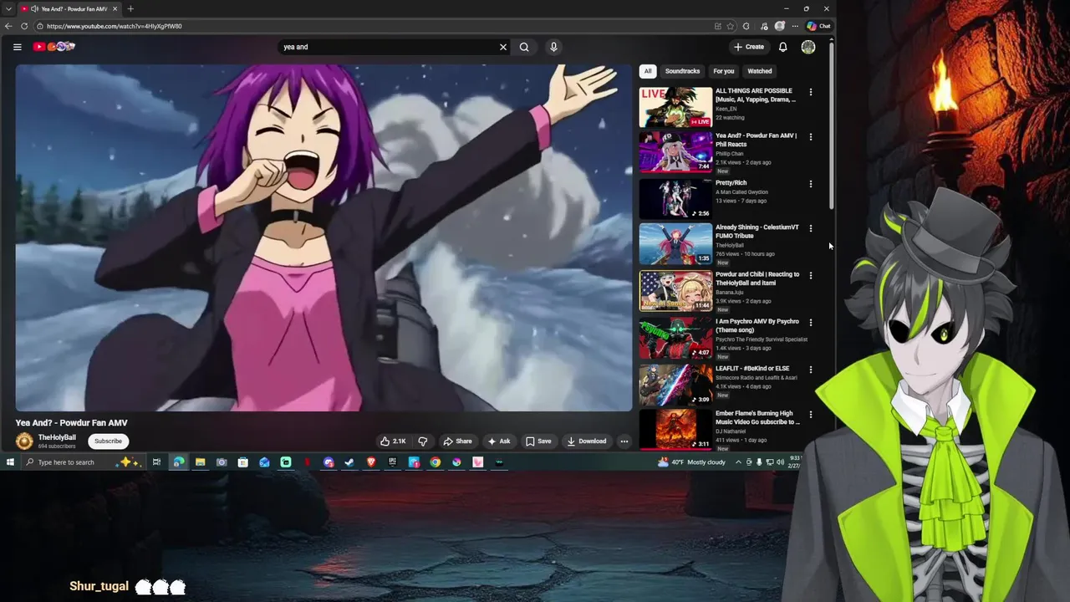The width and height of the screenshot is (1070, 602).
Task: Share the video
Action: click(x=457, y=441)
